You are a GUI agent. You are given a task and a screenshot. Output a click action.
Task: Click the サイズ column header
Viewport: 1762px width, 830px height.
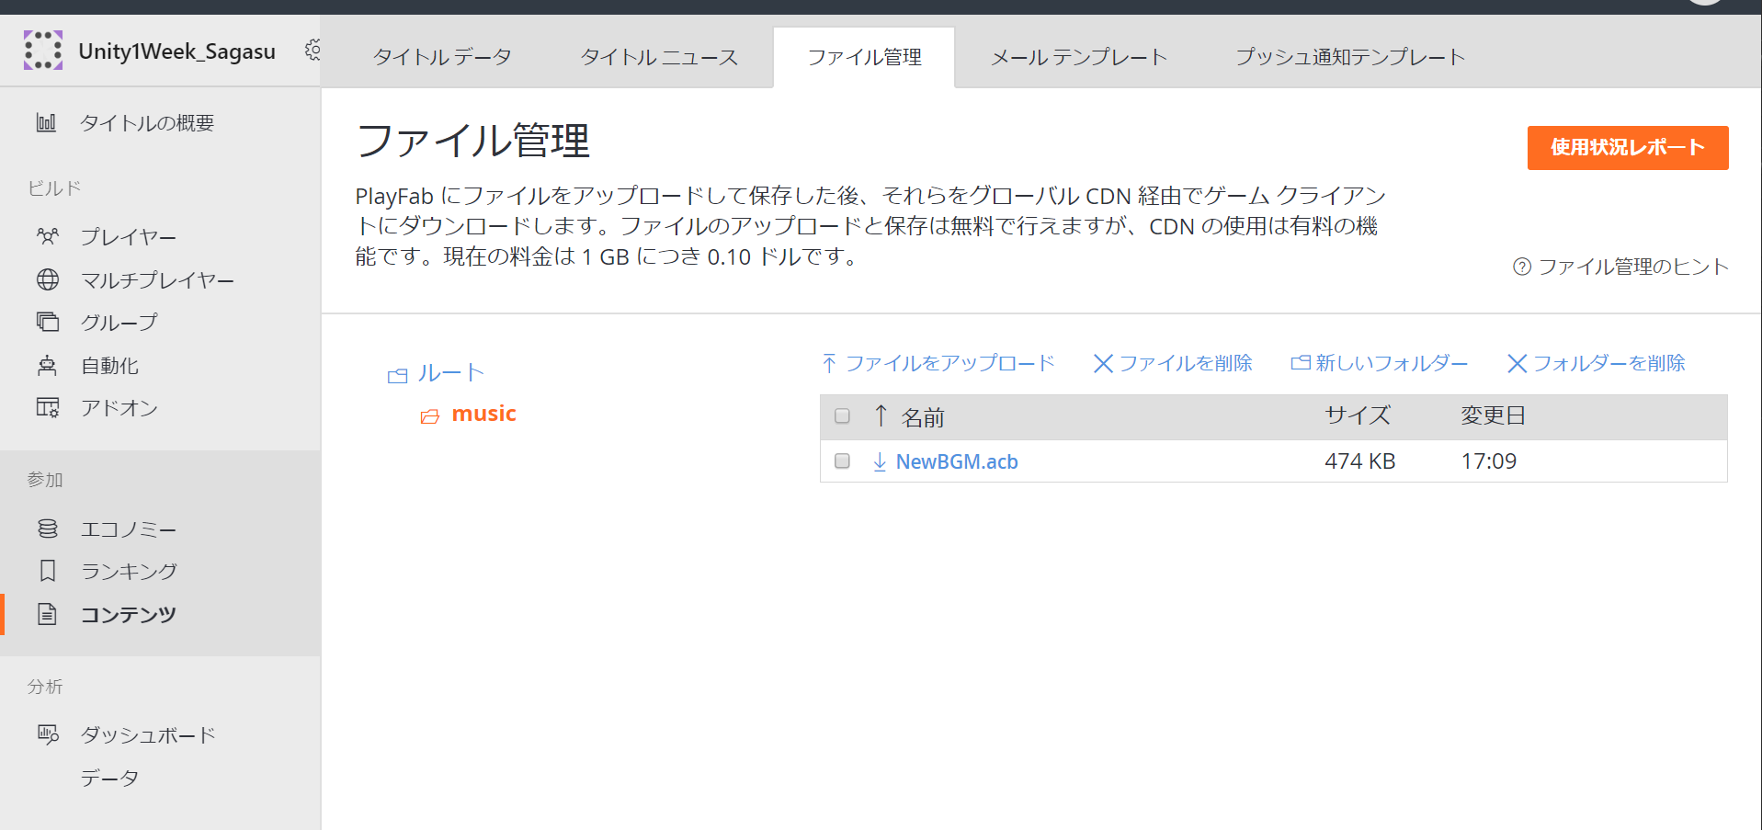pos(1358,415)
